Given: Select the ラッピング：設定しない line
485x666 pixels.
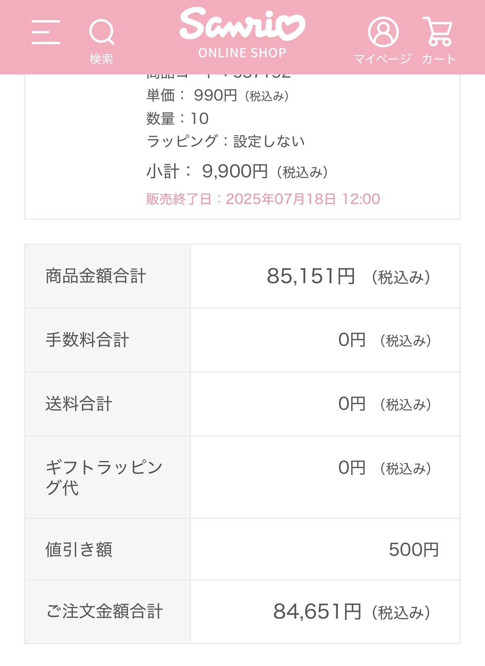Looking at the screenshot, I should [226, 142].
